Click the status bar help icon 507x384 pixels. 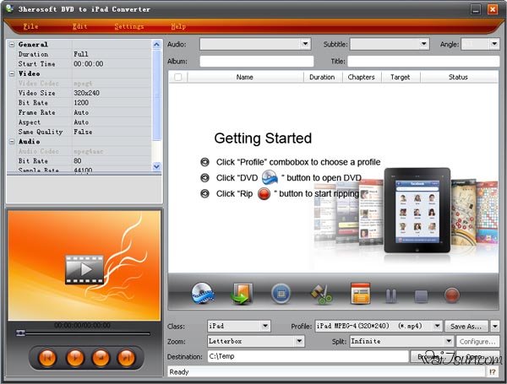tap(493, 371)
